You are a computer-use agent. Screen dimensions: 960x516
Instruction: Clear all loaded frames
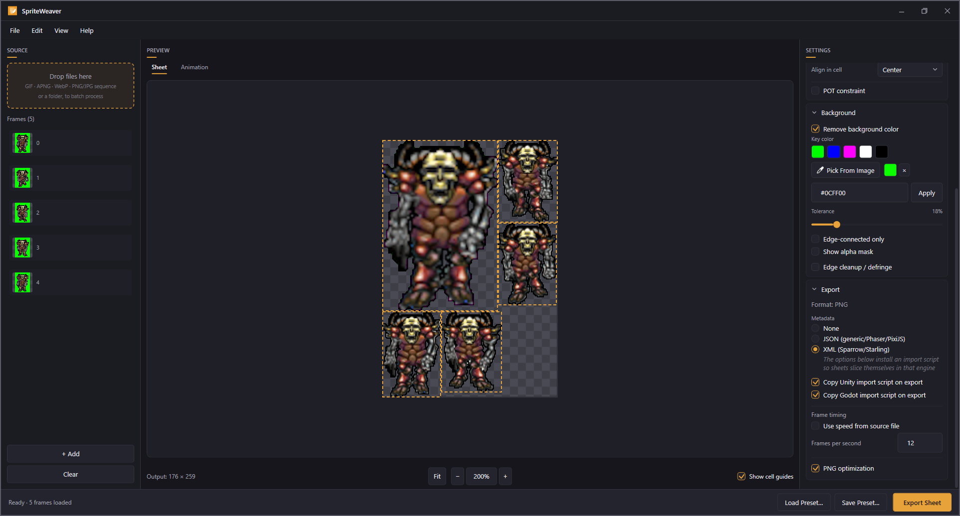[x=71, y=474]
